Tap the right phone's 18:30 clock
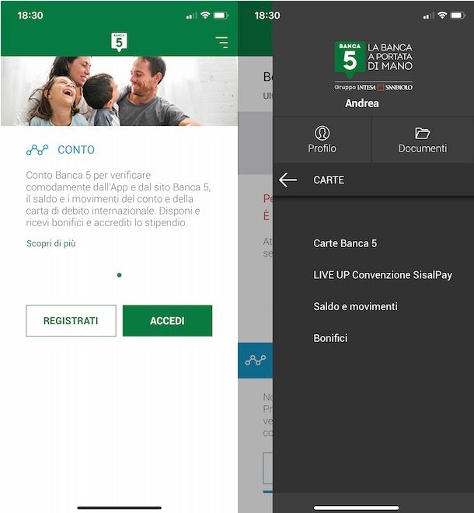Viewport: 474px width, 513px height. [267, 16]
